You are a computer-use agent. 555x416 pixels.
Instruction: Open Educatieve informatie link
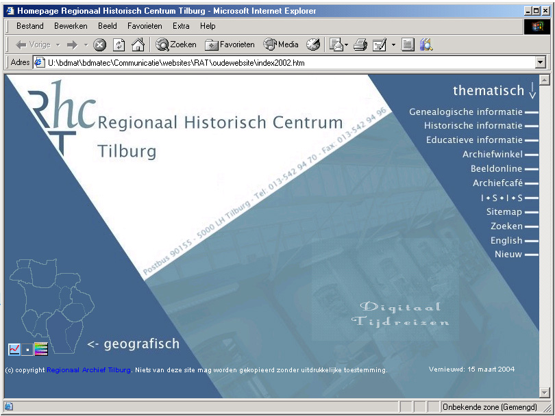click(x=474, y=140)
